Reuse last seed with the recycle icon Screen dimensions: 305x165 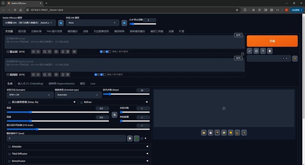[x=136, y=138]
